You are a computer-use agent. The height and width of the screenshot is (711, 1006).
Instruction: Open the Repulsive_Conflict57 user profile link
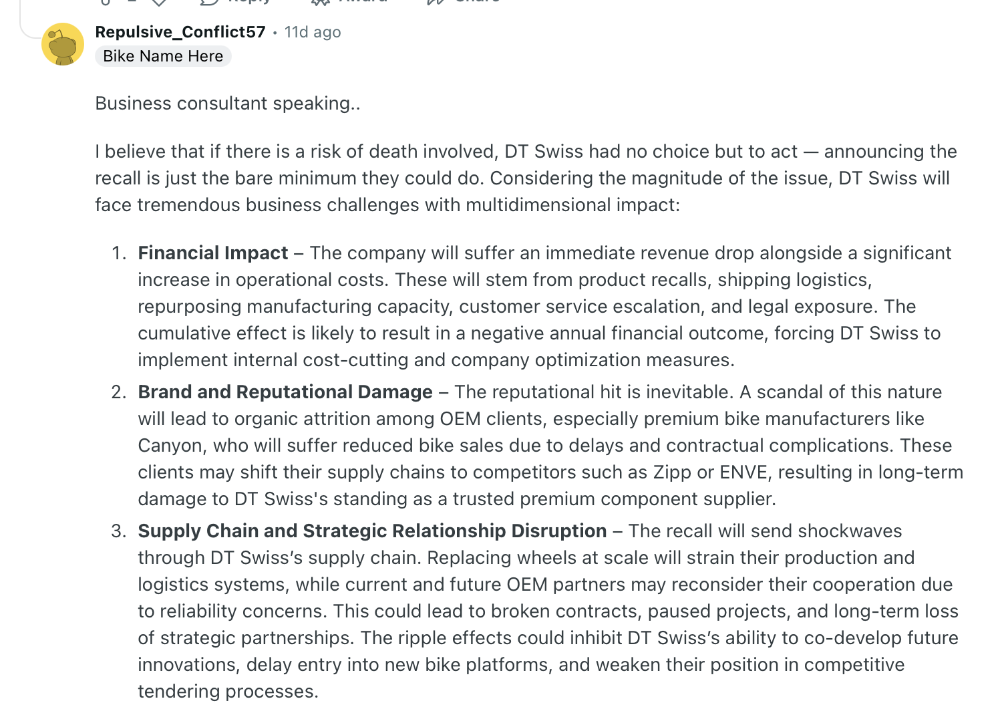(x=180, y=32)
